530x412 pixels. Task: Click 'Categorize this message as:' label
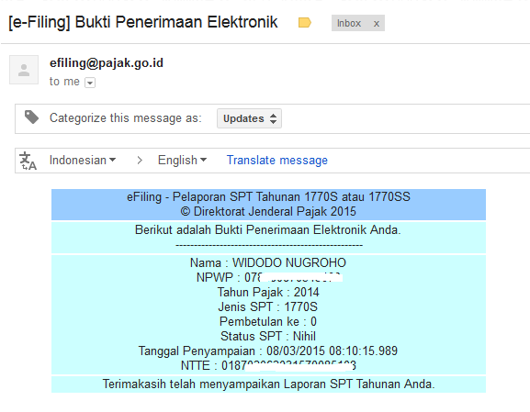click(x=126, y=118)
